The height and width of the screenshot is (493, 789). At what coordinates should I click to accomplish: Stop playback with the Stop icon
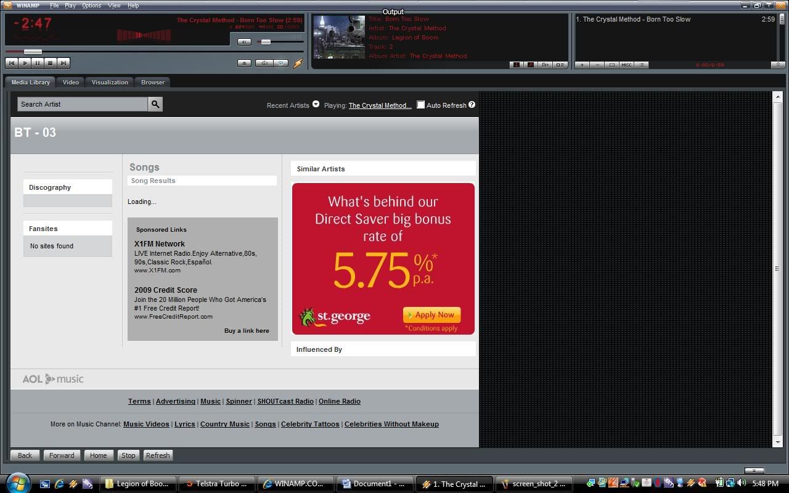[51, 63]
